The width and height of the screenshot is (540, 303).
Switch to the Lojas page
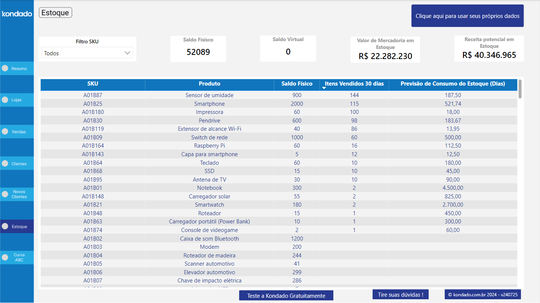pos(17,100)
